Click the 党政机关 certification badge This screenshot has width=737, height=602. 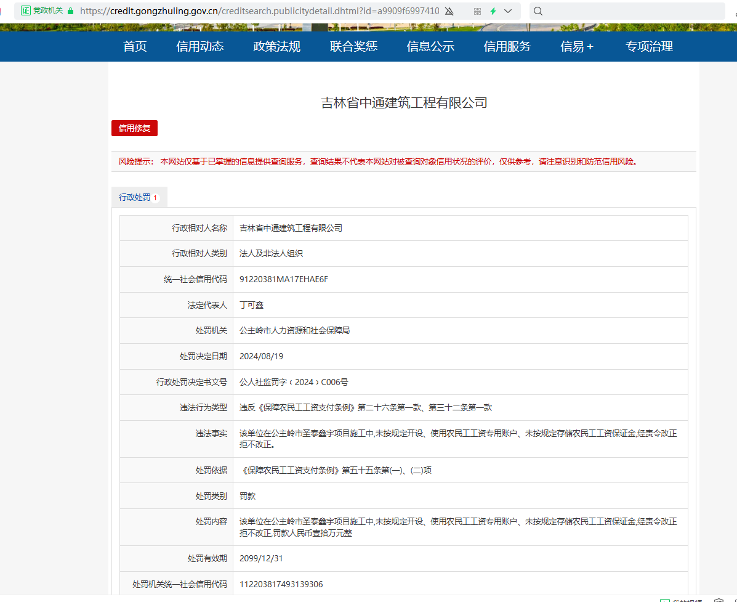point(42,11)
